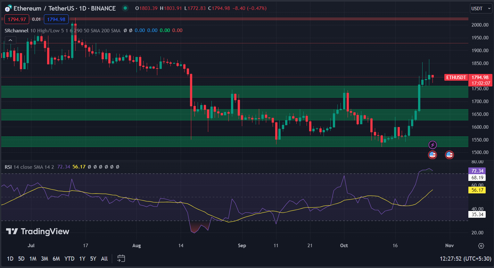The width and height of the screenshot is (494, 268).
Task: Click the red 1794.98 price label on the price axis
Action: coord(480,77)
